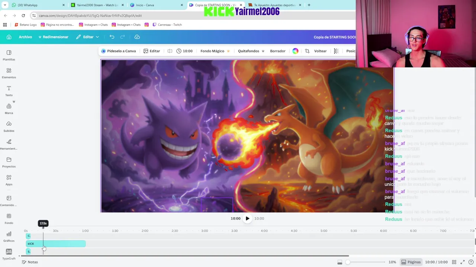Check cloud save status icon
Viewport: 476px width, 267px height.
point(137,37)
